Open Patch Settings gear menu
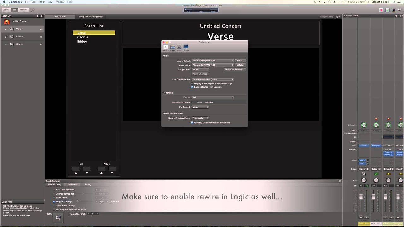Viewport: 404px width, 227px height. [x=340, y=181]
